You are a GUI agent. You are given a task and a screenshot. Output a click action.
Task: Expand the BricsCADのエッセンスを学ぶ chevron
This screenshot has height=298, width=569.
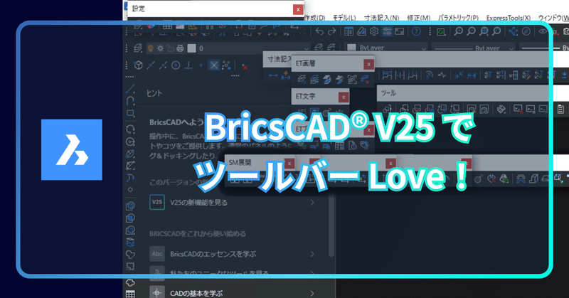[x=312, y=254]
